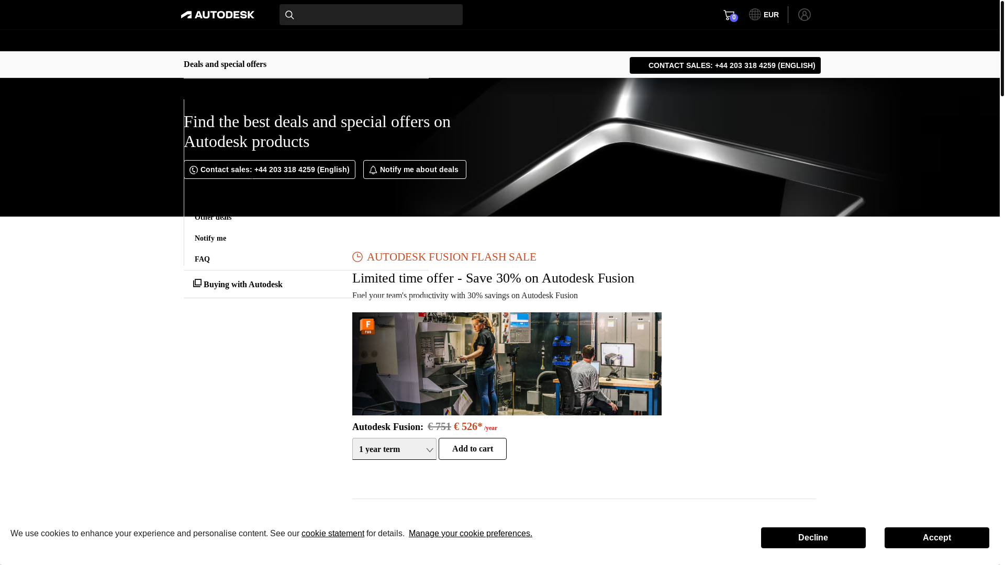Click the bell icon in Notify button
The height and width of the screenshot is (565, 1005).
pyautogui.click(x=373, y=170)
